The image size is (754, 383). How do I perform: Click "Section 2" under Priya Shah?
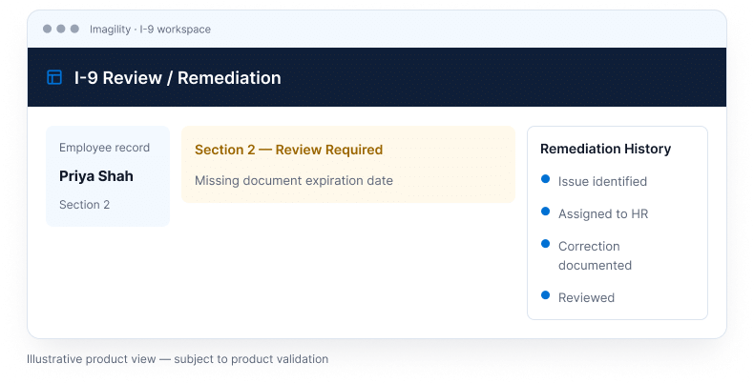point(85,205)
